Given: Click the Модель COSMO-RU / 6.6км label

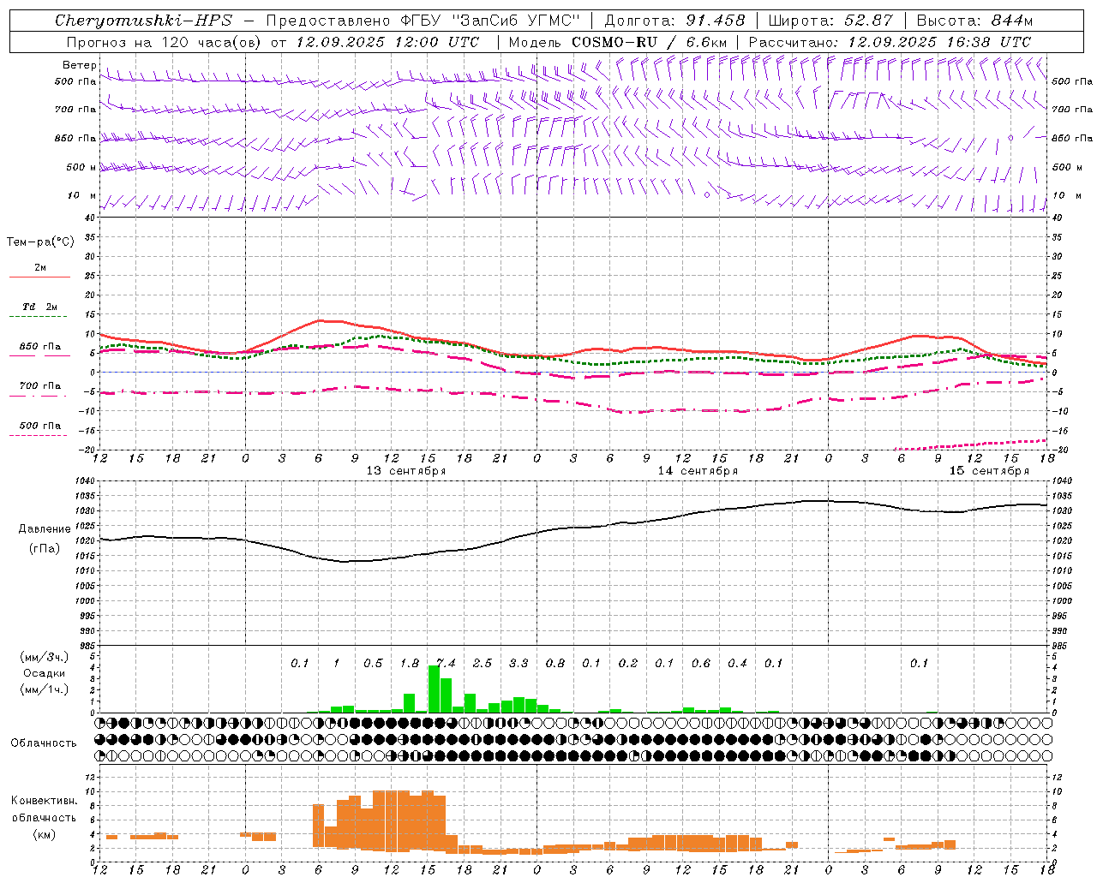Looking at the screenshot, I should [618, 42].
